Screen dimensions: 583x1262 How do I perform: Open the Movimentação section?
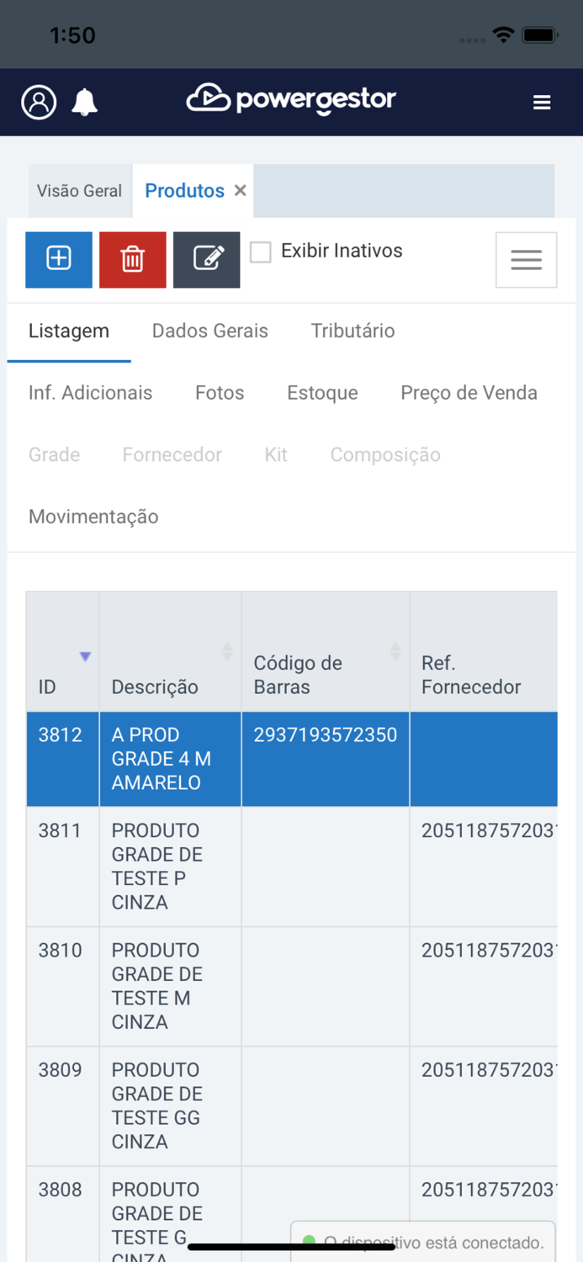[x=93, y=516]
